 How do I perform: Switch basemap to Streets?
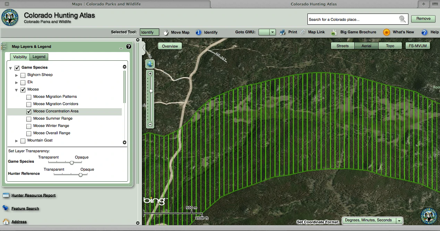click(342, 46)
